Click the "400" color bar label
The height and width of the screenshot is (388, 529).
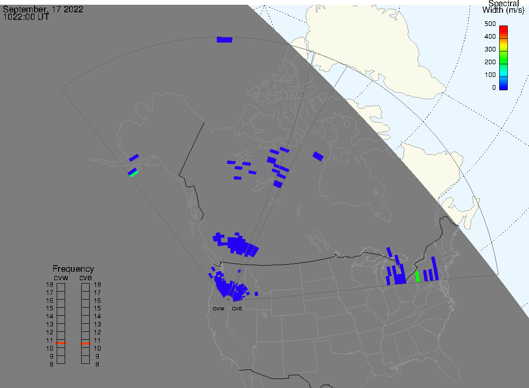tap(490, 36)
